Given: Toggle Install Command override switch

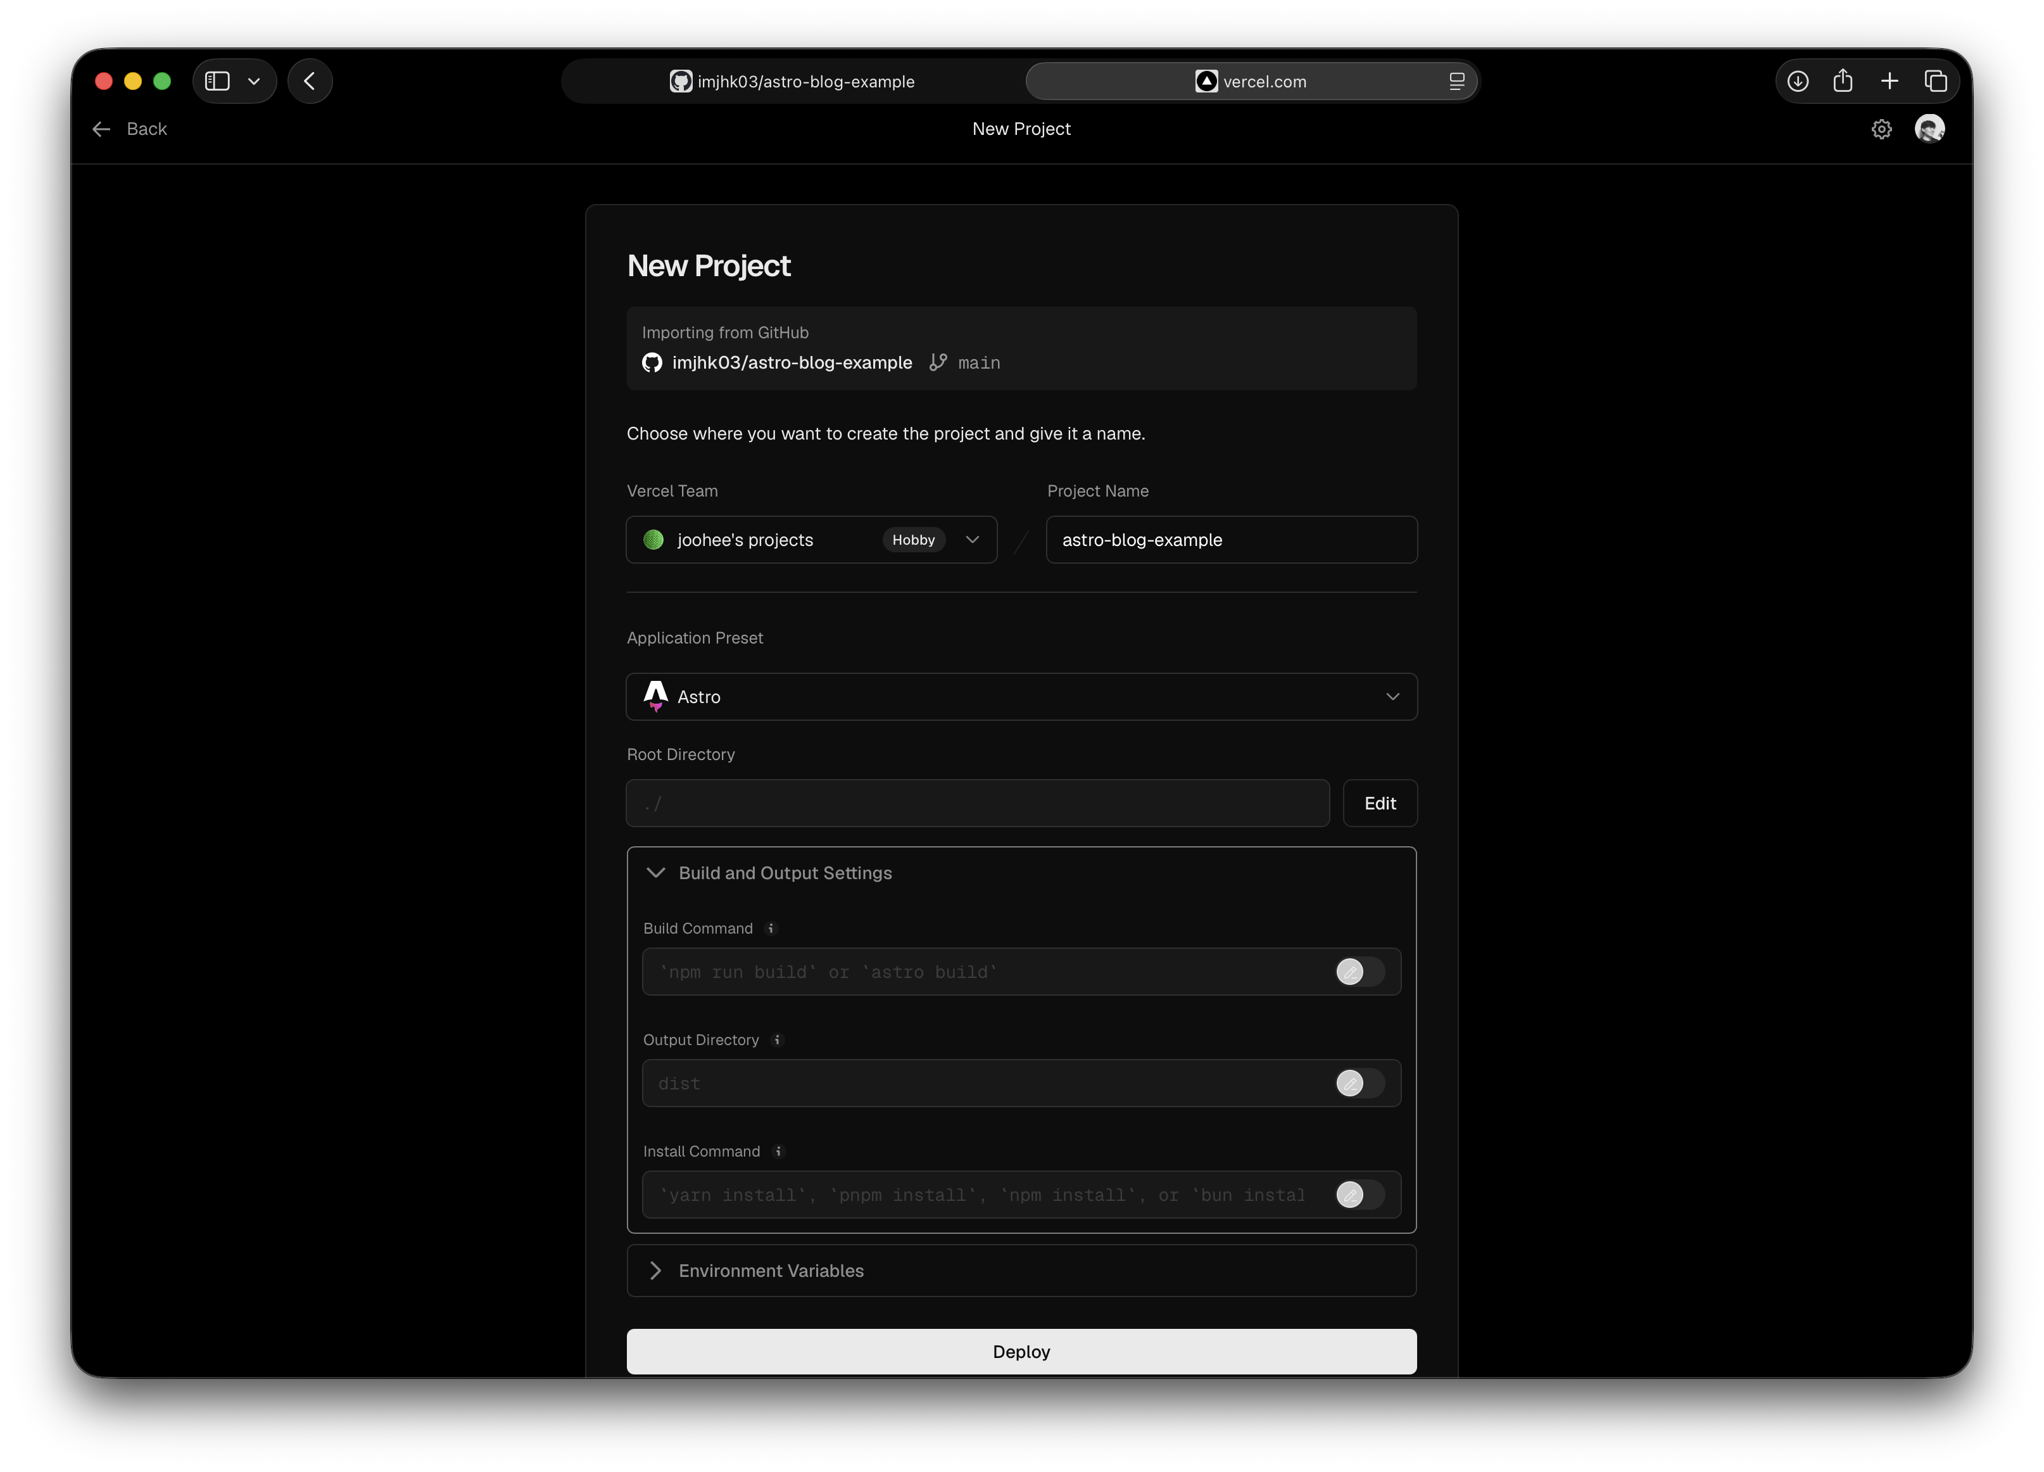Looking at the screenshot, I should [1359, 1195].
